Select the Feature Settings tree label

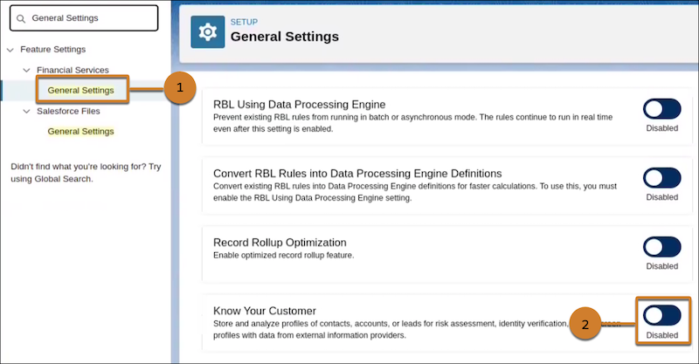click(52, 50)
